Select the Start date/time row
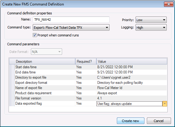 pos(88,67)
